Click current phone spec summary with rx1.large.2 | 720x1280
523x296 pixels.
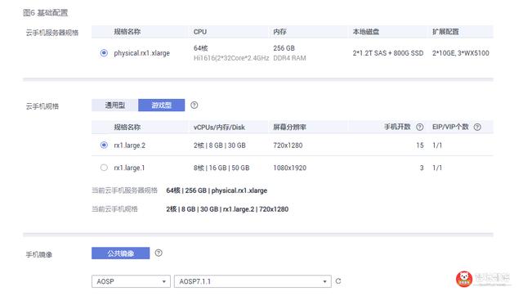point(227,209)
